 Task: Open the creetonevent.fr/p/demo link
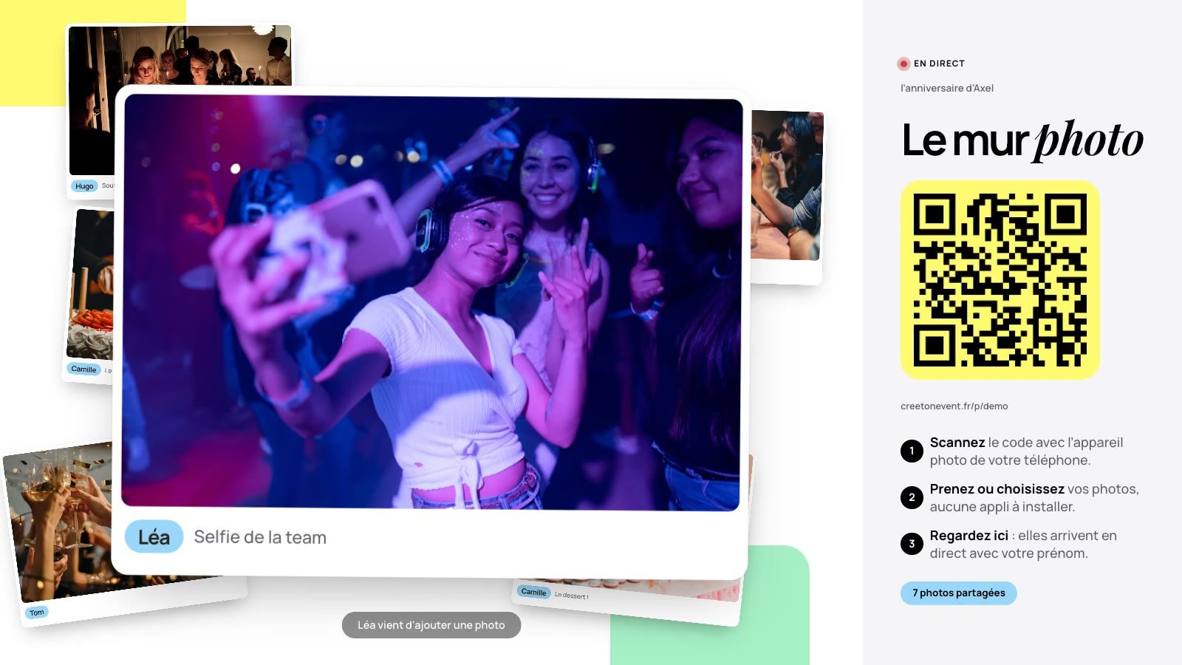(954, 406)
